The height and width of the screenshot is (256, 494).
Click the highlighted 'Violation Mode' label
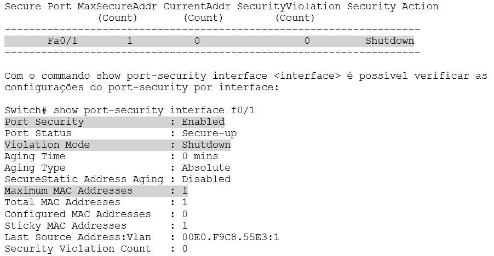point(47,145)
